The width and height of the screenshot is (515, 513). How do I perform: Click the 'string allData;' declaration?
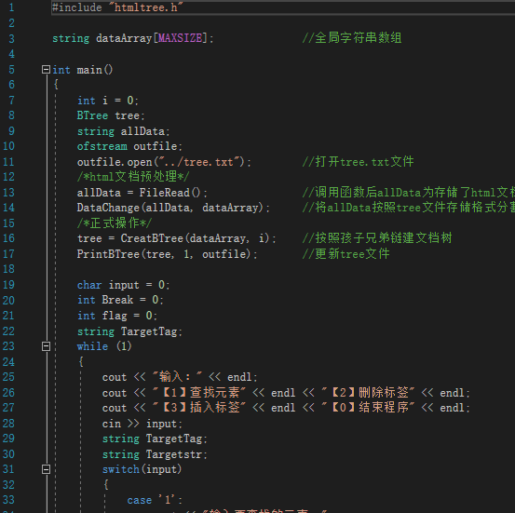click(123, 131)
